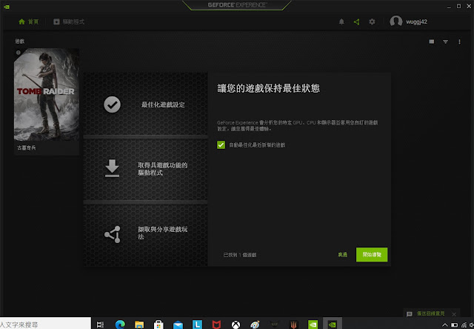Click the green start tour (開始導覽) button
The image size is (474, 329).
coord(372,255)
